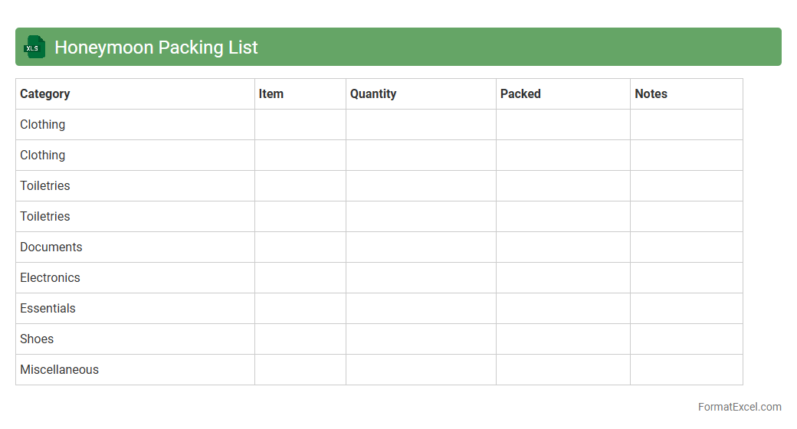The width and height of the screenshot is (797, 429).
Task: Click the Notes cell in Miscellaneous row
Action: coord(686,369)
